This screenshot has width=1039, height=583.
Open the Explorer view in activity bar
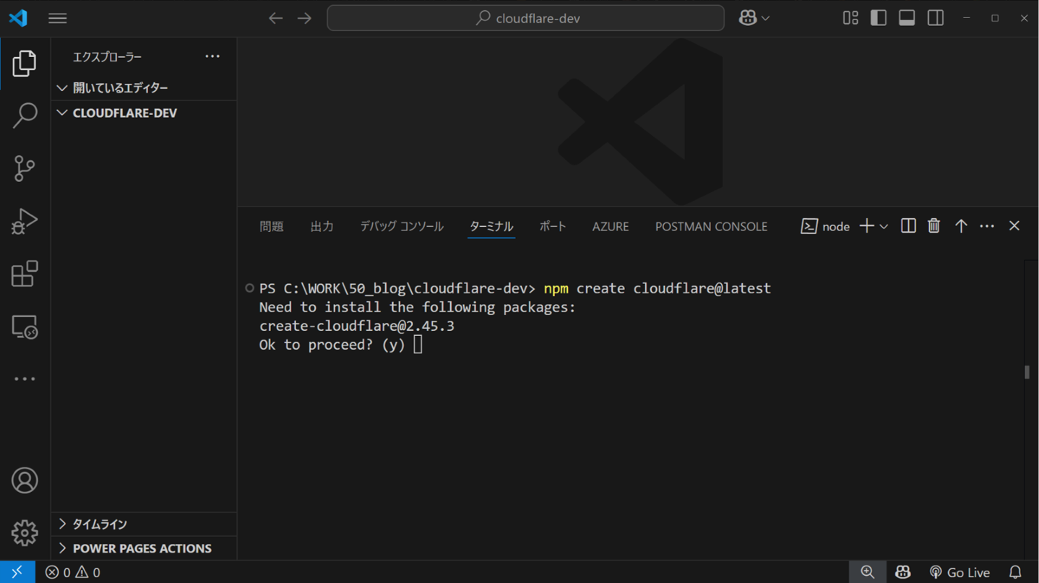25,64
